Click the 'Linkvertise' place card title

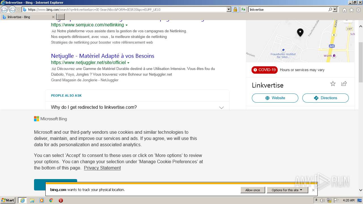click(268, 85)
